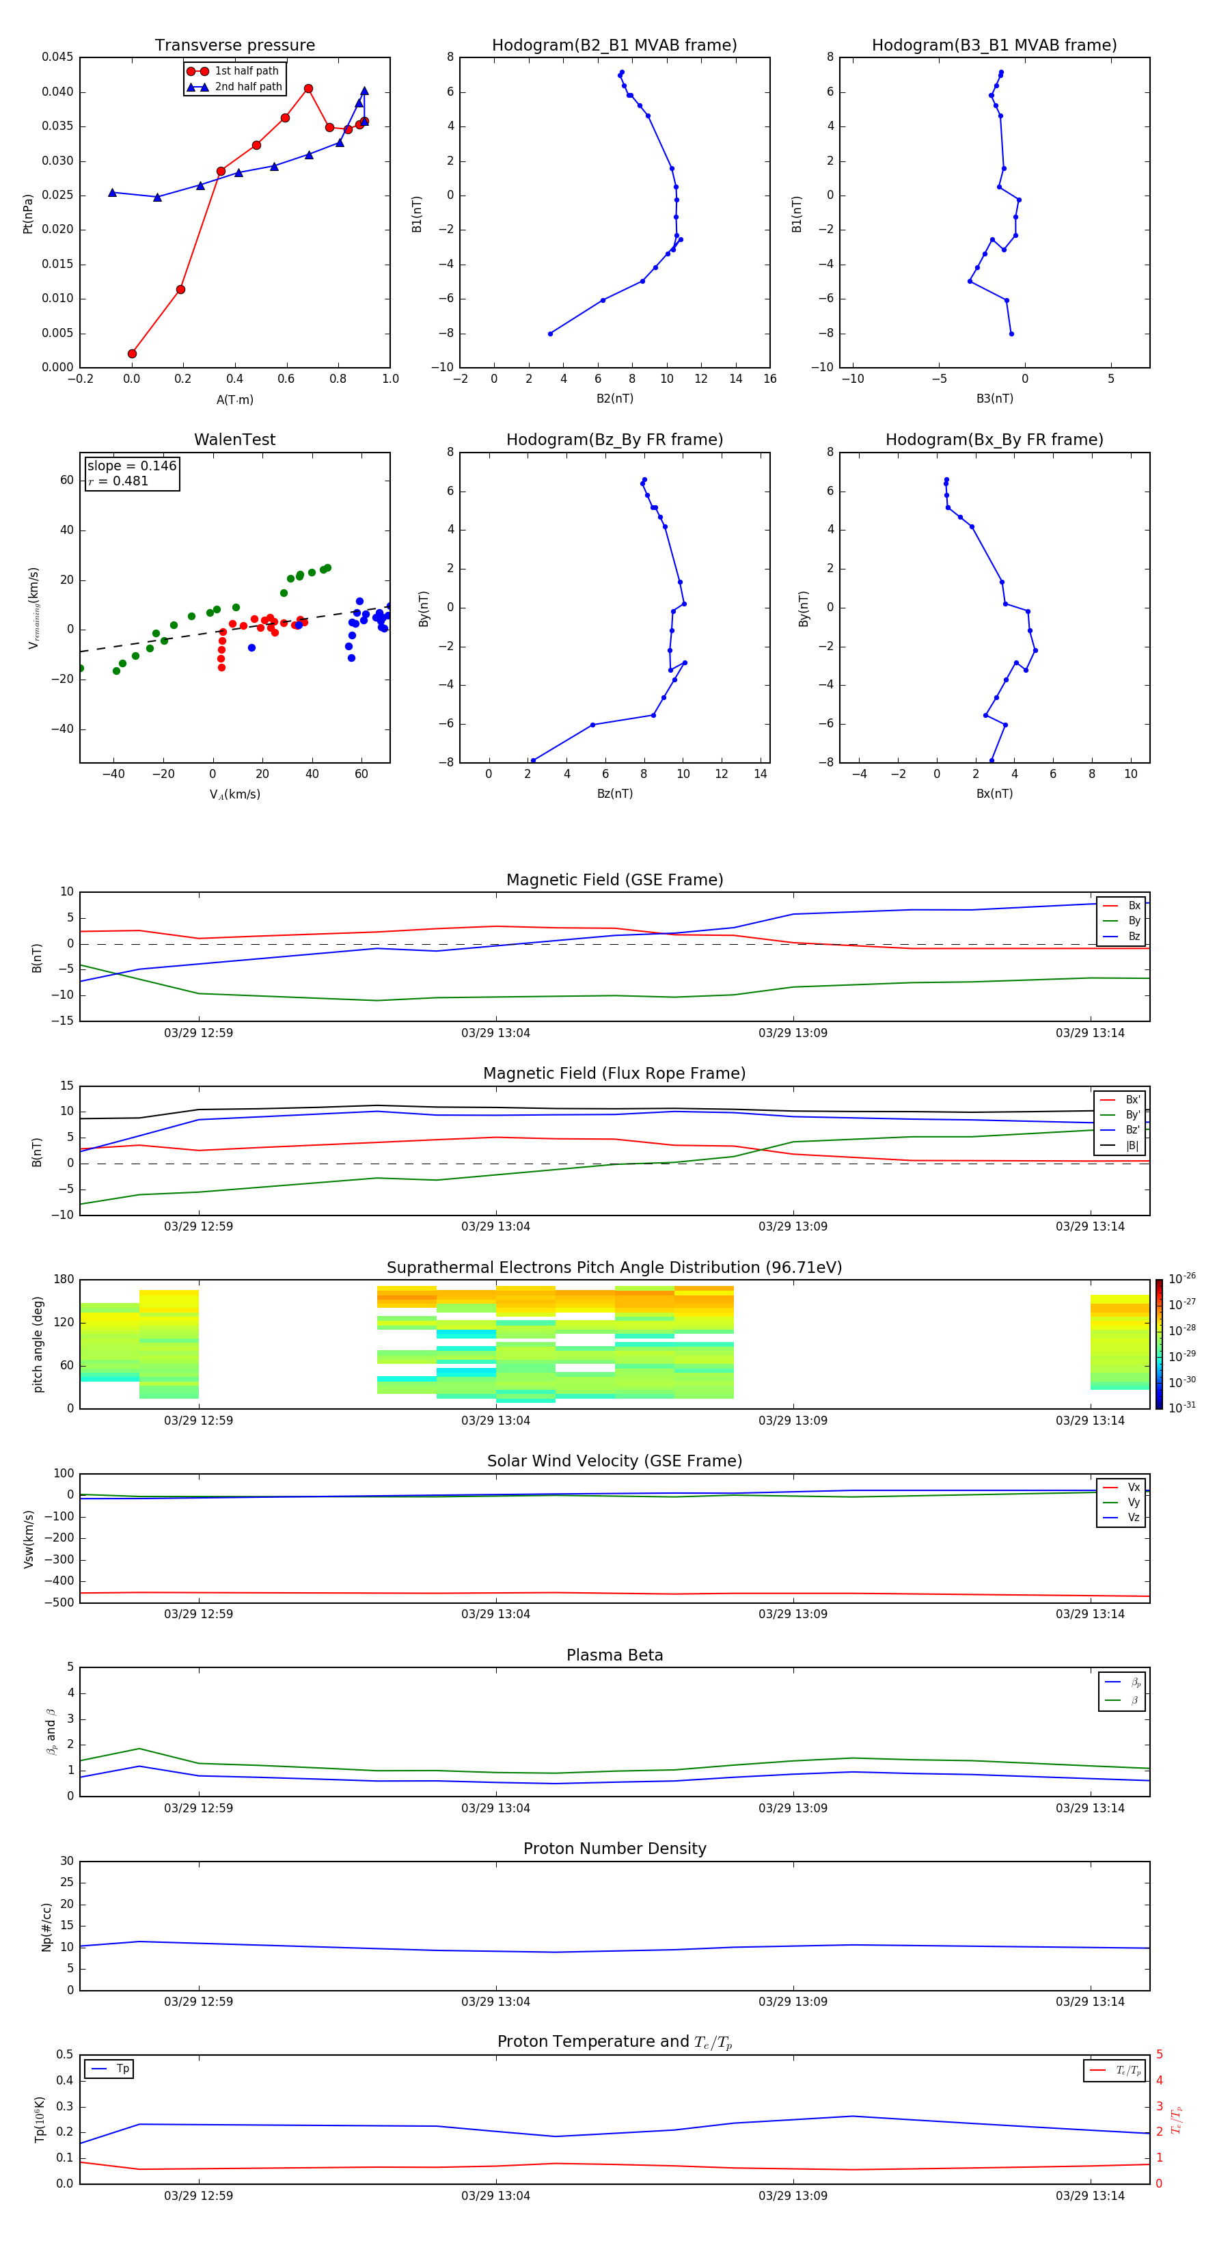This screenshot has height=2256, width=1230.
Task: Click the pitch angle colorbar
Action: pyautogui.click(x=1159, y=1344)
